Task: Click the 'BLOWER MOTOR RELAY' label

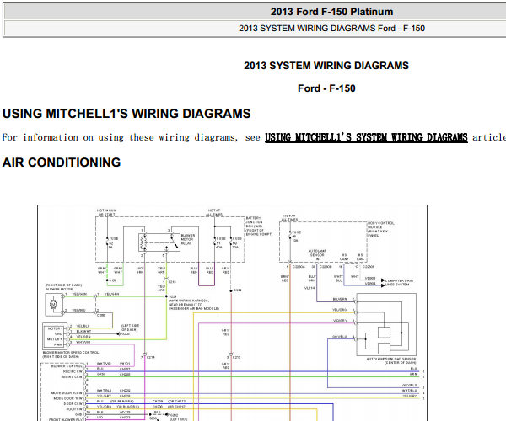Action: (x=188, y=239)
